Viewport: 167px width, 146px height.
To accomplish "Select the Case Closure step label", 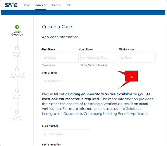I will 17,118.
